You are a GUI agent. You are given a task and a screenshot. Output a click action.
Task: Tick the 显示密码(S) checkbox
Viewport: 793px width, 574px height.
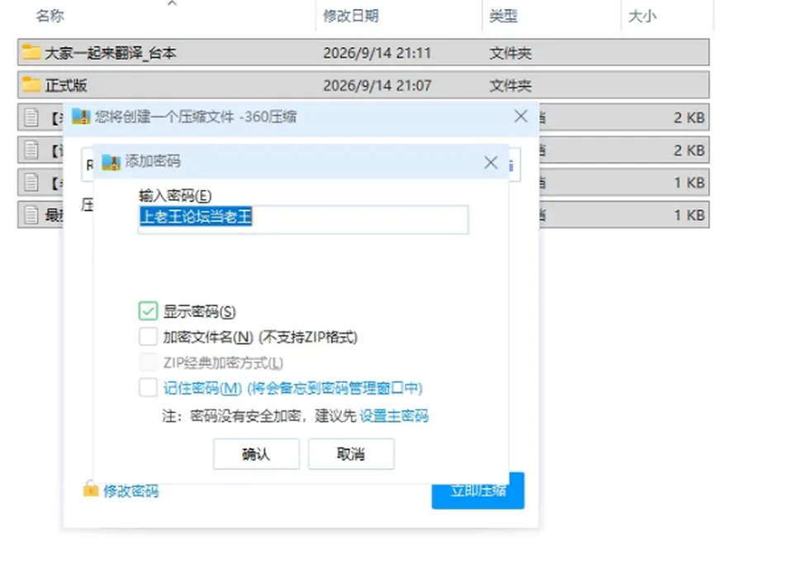tap(148, 311)
